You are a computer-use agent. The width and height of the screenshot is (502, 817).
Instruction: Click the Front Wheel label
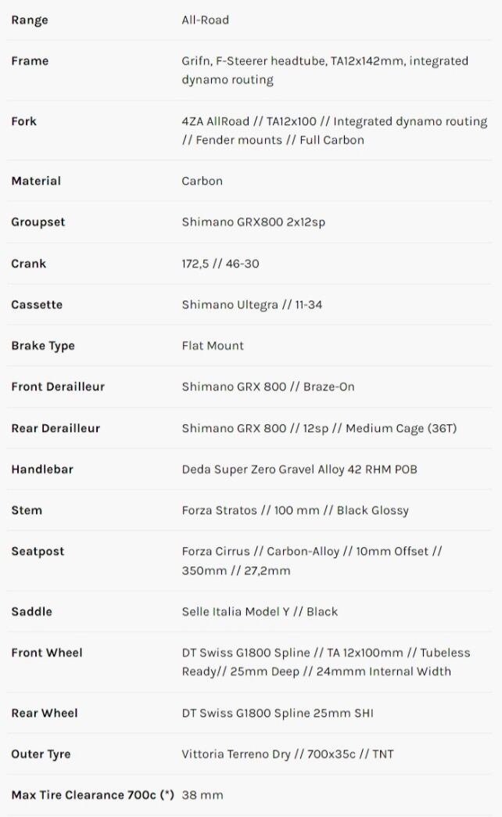pos(47,653)
